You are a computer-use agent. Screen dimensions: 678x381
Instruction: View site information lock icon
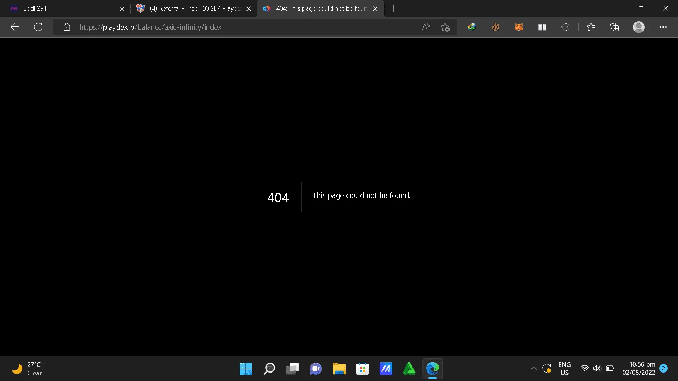point(66,27)
